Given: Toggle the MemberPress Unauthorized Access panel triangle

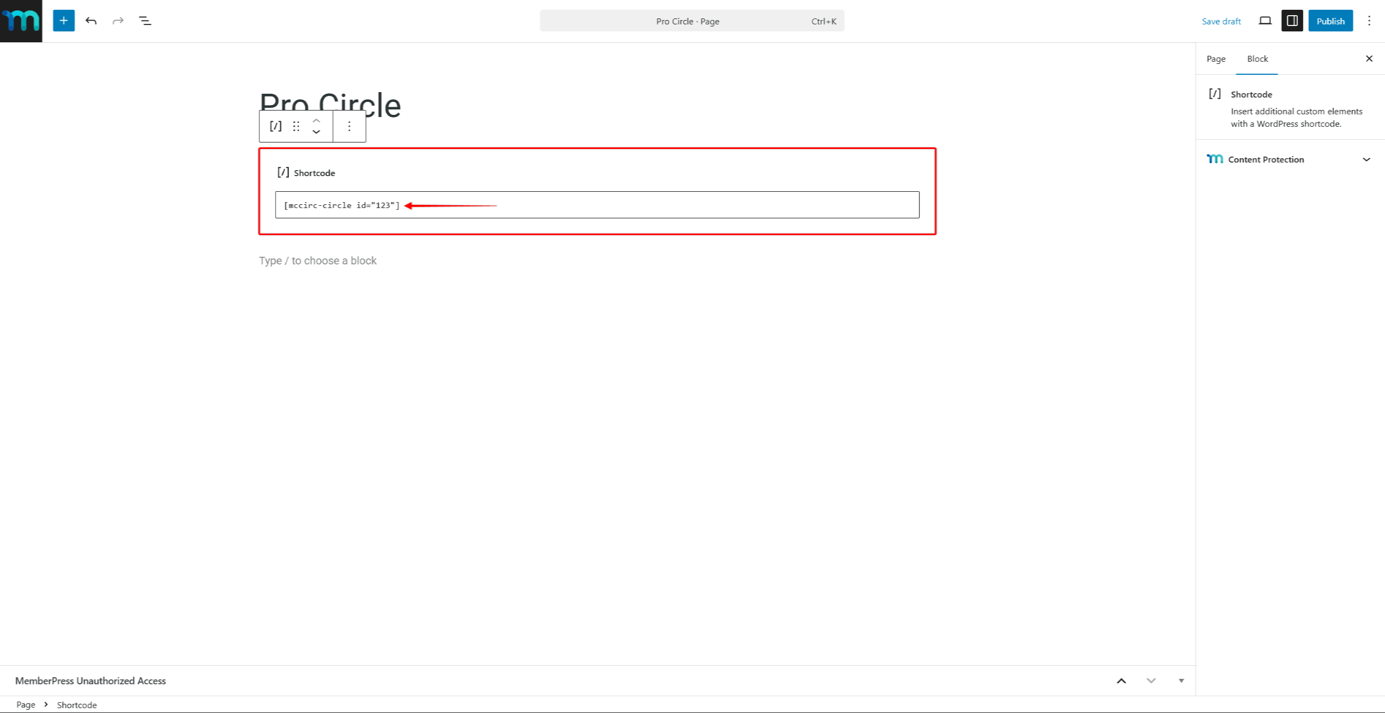Looking at the screenshot, I should (x=1181, y=680).
